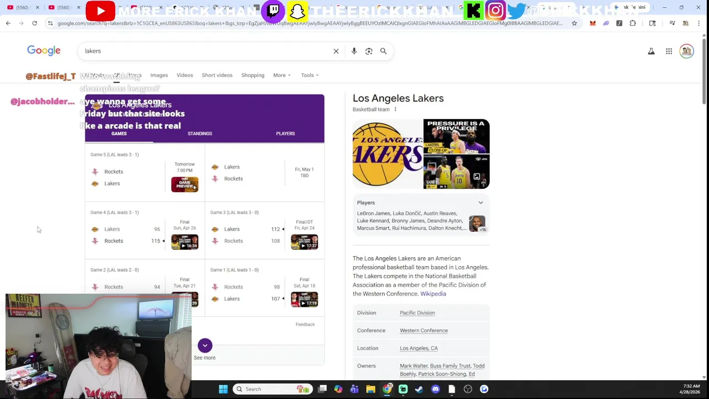Viewport: 709px width, 399px height.
Task: Open the Game 3 Lakers 112 score row
Action: pyautogui.click(x=246, y=229)
